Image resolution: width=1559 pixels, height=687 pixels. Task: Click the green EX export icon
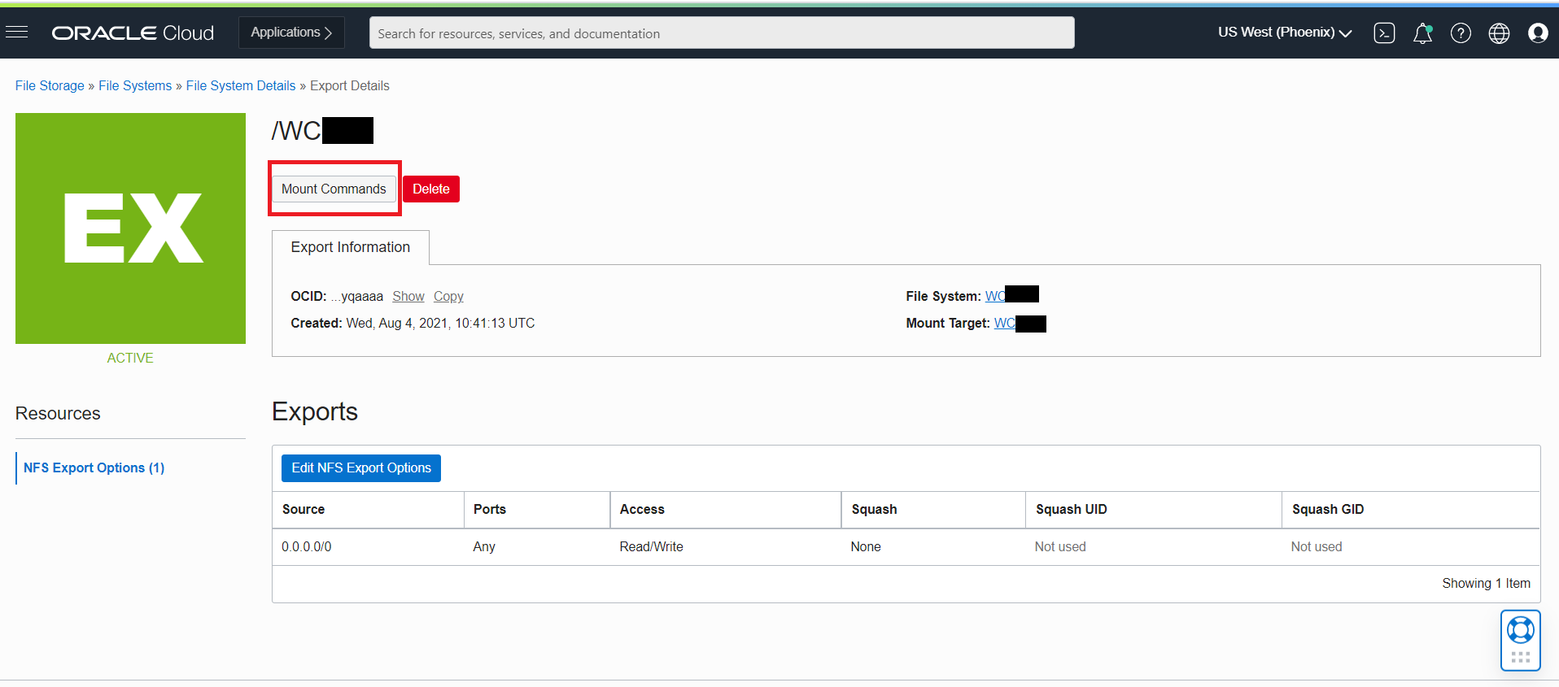tap(130, 228)
